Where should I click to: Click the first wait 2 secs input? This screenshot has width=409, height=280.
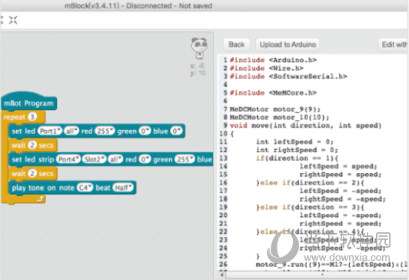tap(32, 145)
